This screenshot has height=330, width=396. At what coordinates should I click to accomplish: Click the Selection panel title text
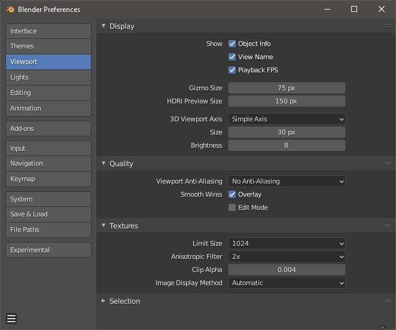(125, 301)
